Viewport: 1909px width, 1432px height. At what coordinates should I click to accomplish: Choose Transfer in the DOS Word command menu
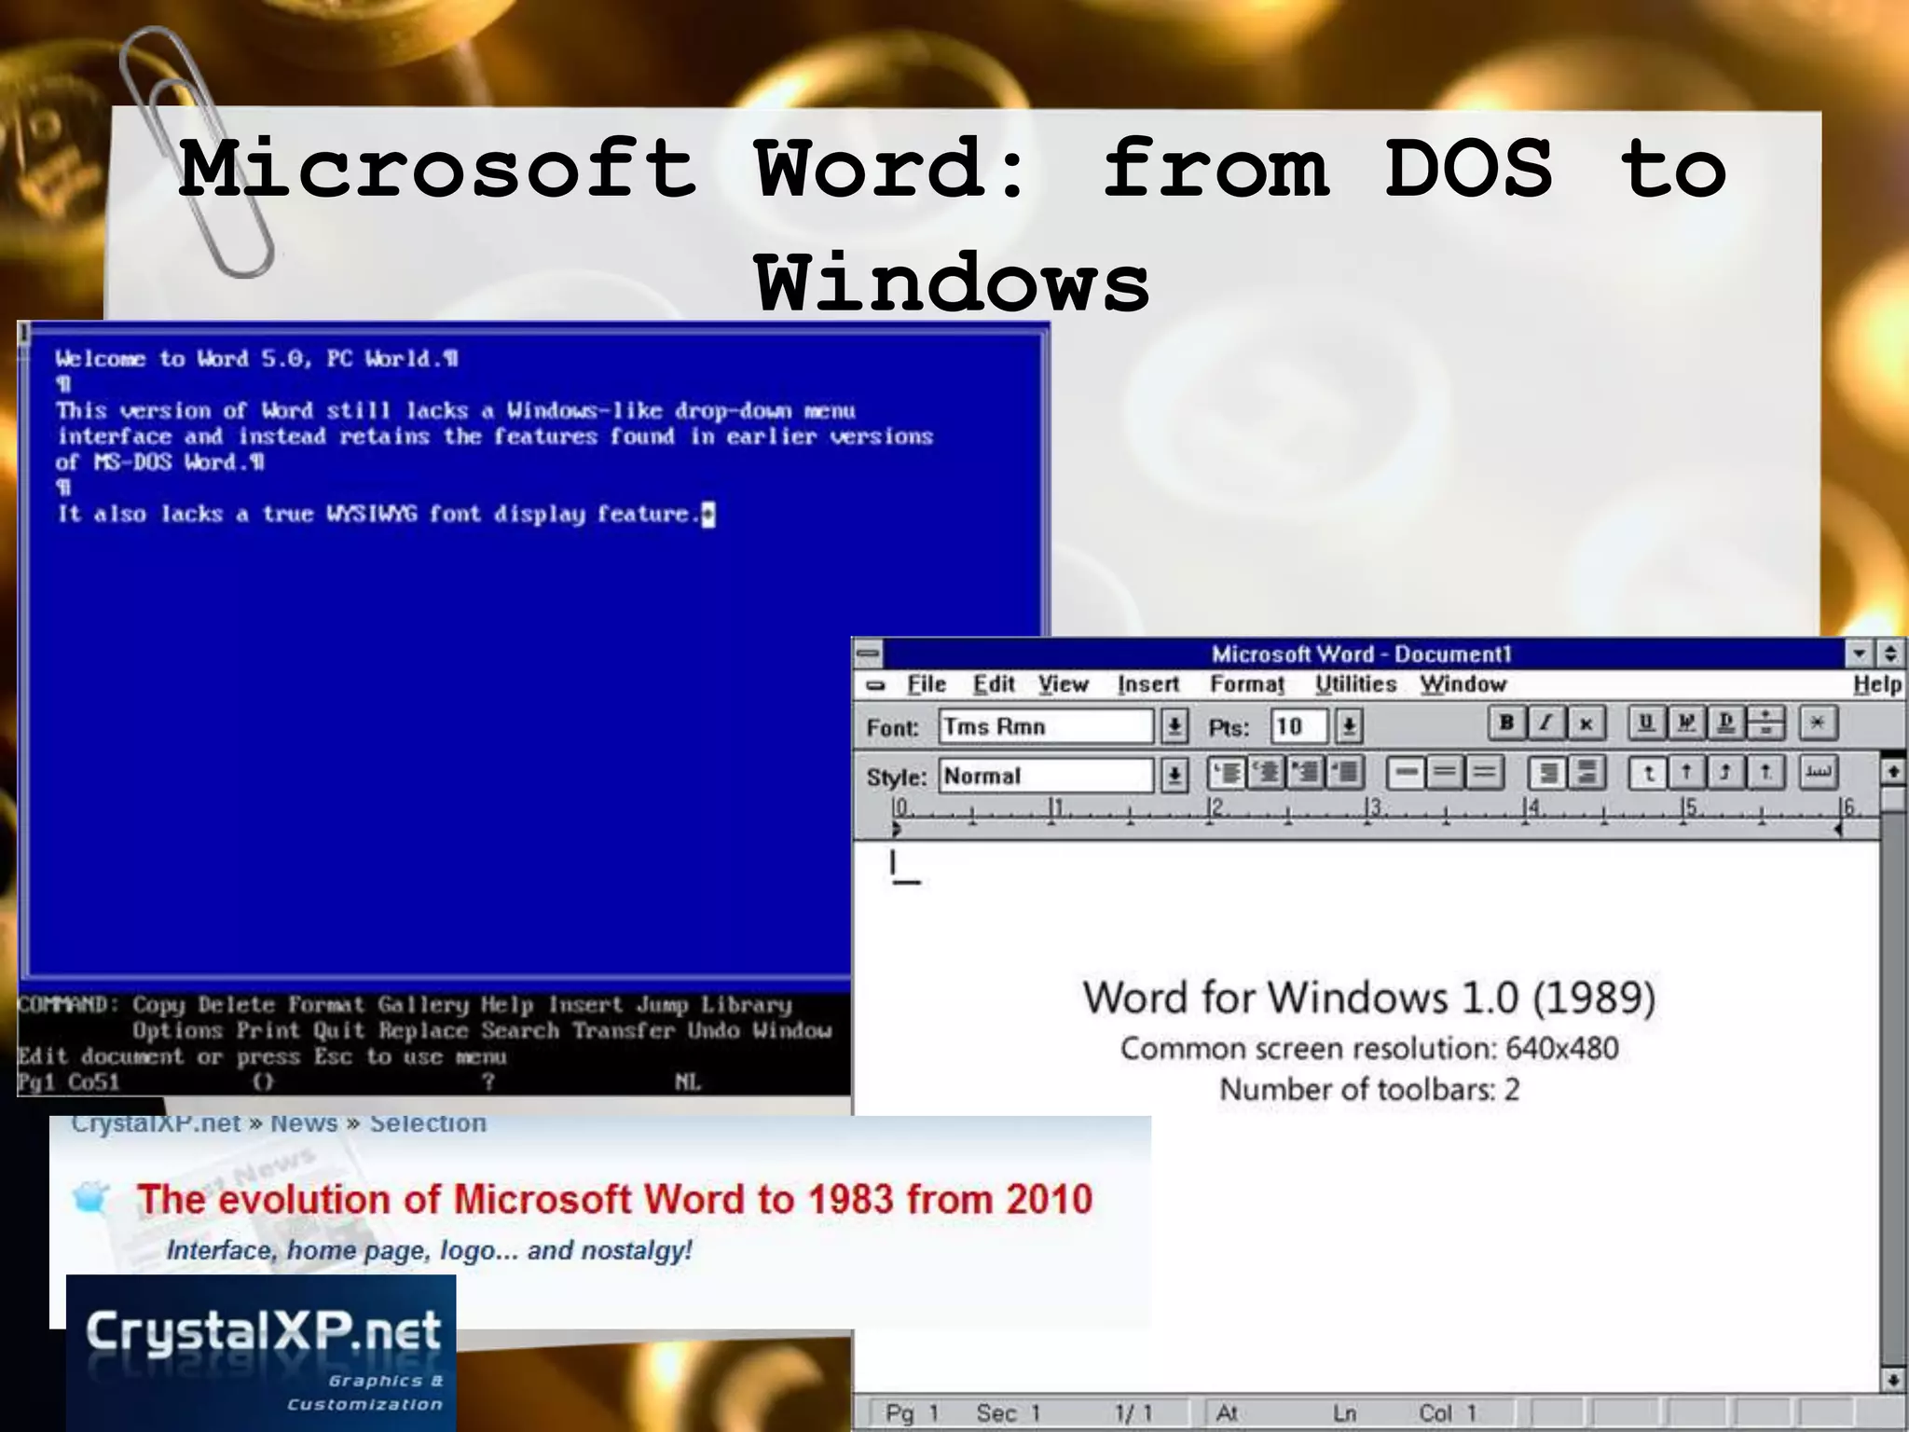coord(624,1031)
